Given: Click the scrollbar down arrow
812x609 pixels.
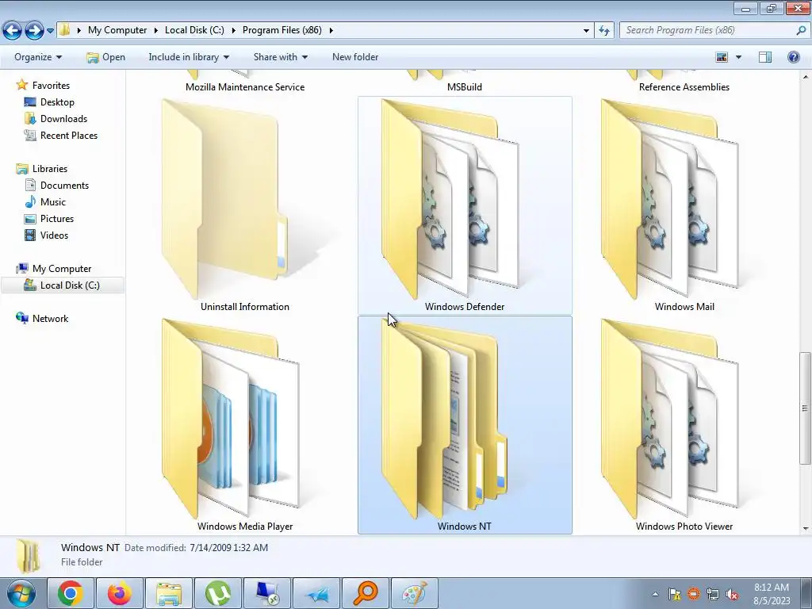Looking at the screenshot, I should coord(805,529).
